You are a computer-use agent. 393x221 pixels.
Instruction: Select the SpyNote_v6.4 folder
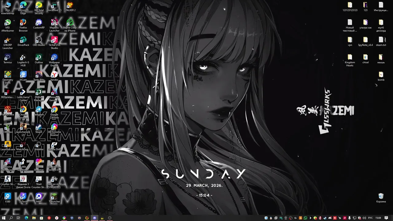(x=365, y=41)
